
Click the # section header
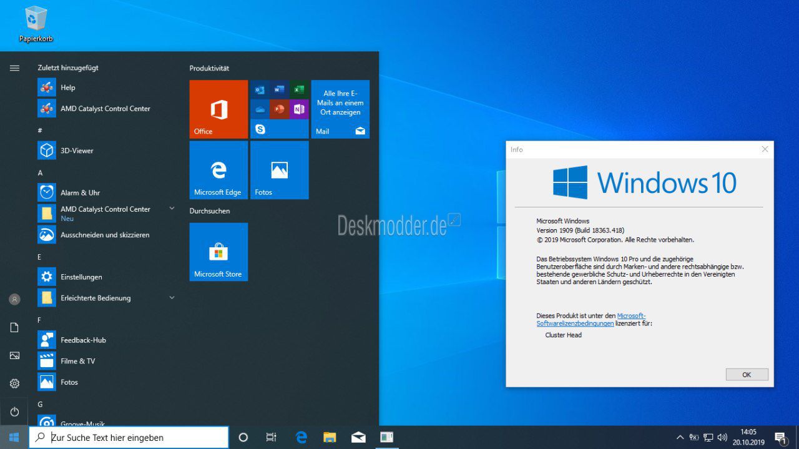40,130
